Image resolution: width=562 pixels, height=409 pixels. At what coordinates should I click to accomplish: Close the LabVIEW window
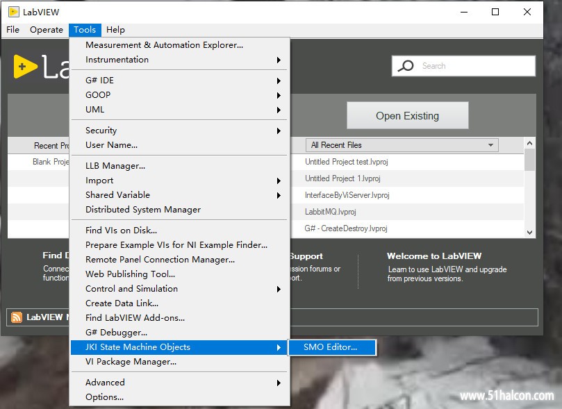pos(527,12)
